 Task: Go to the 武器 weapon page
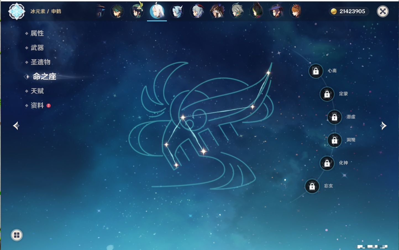click(x=37, y=48)
